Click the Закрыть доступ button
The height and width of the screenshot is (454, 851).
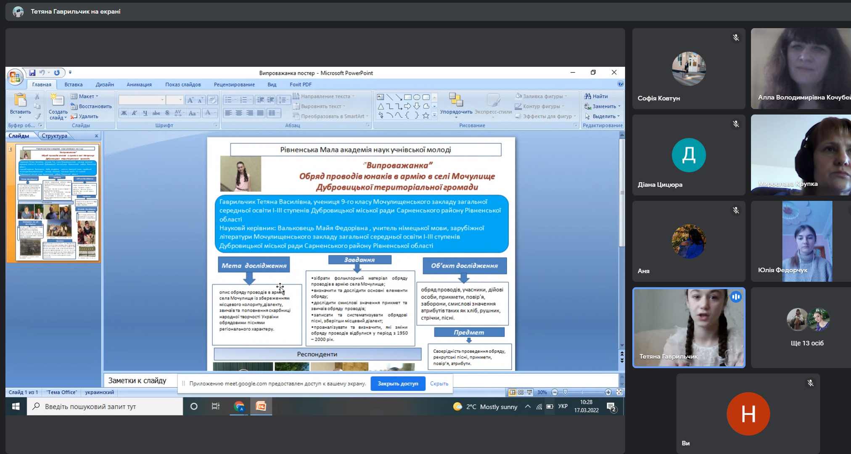pyautogui.click(x=398, y=383)
